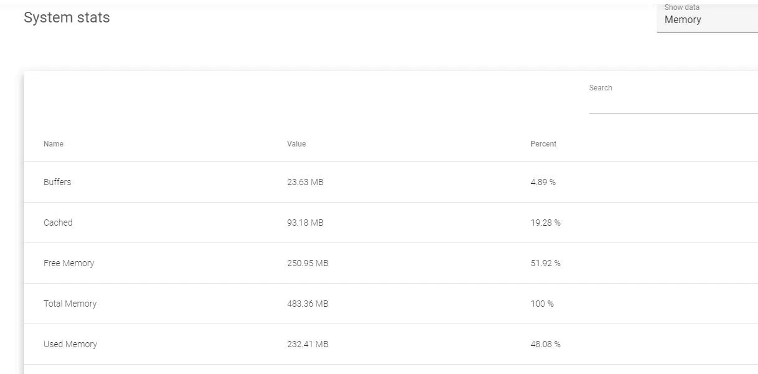
Task: Click the 93.18 MB Cached value
Action: (x=305, y=223)
